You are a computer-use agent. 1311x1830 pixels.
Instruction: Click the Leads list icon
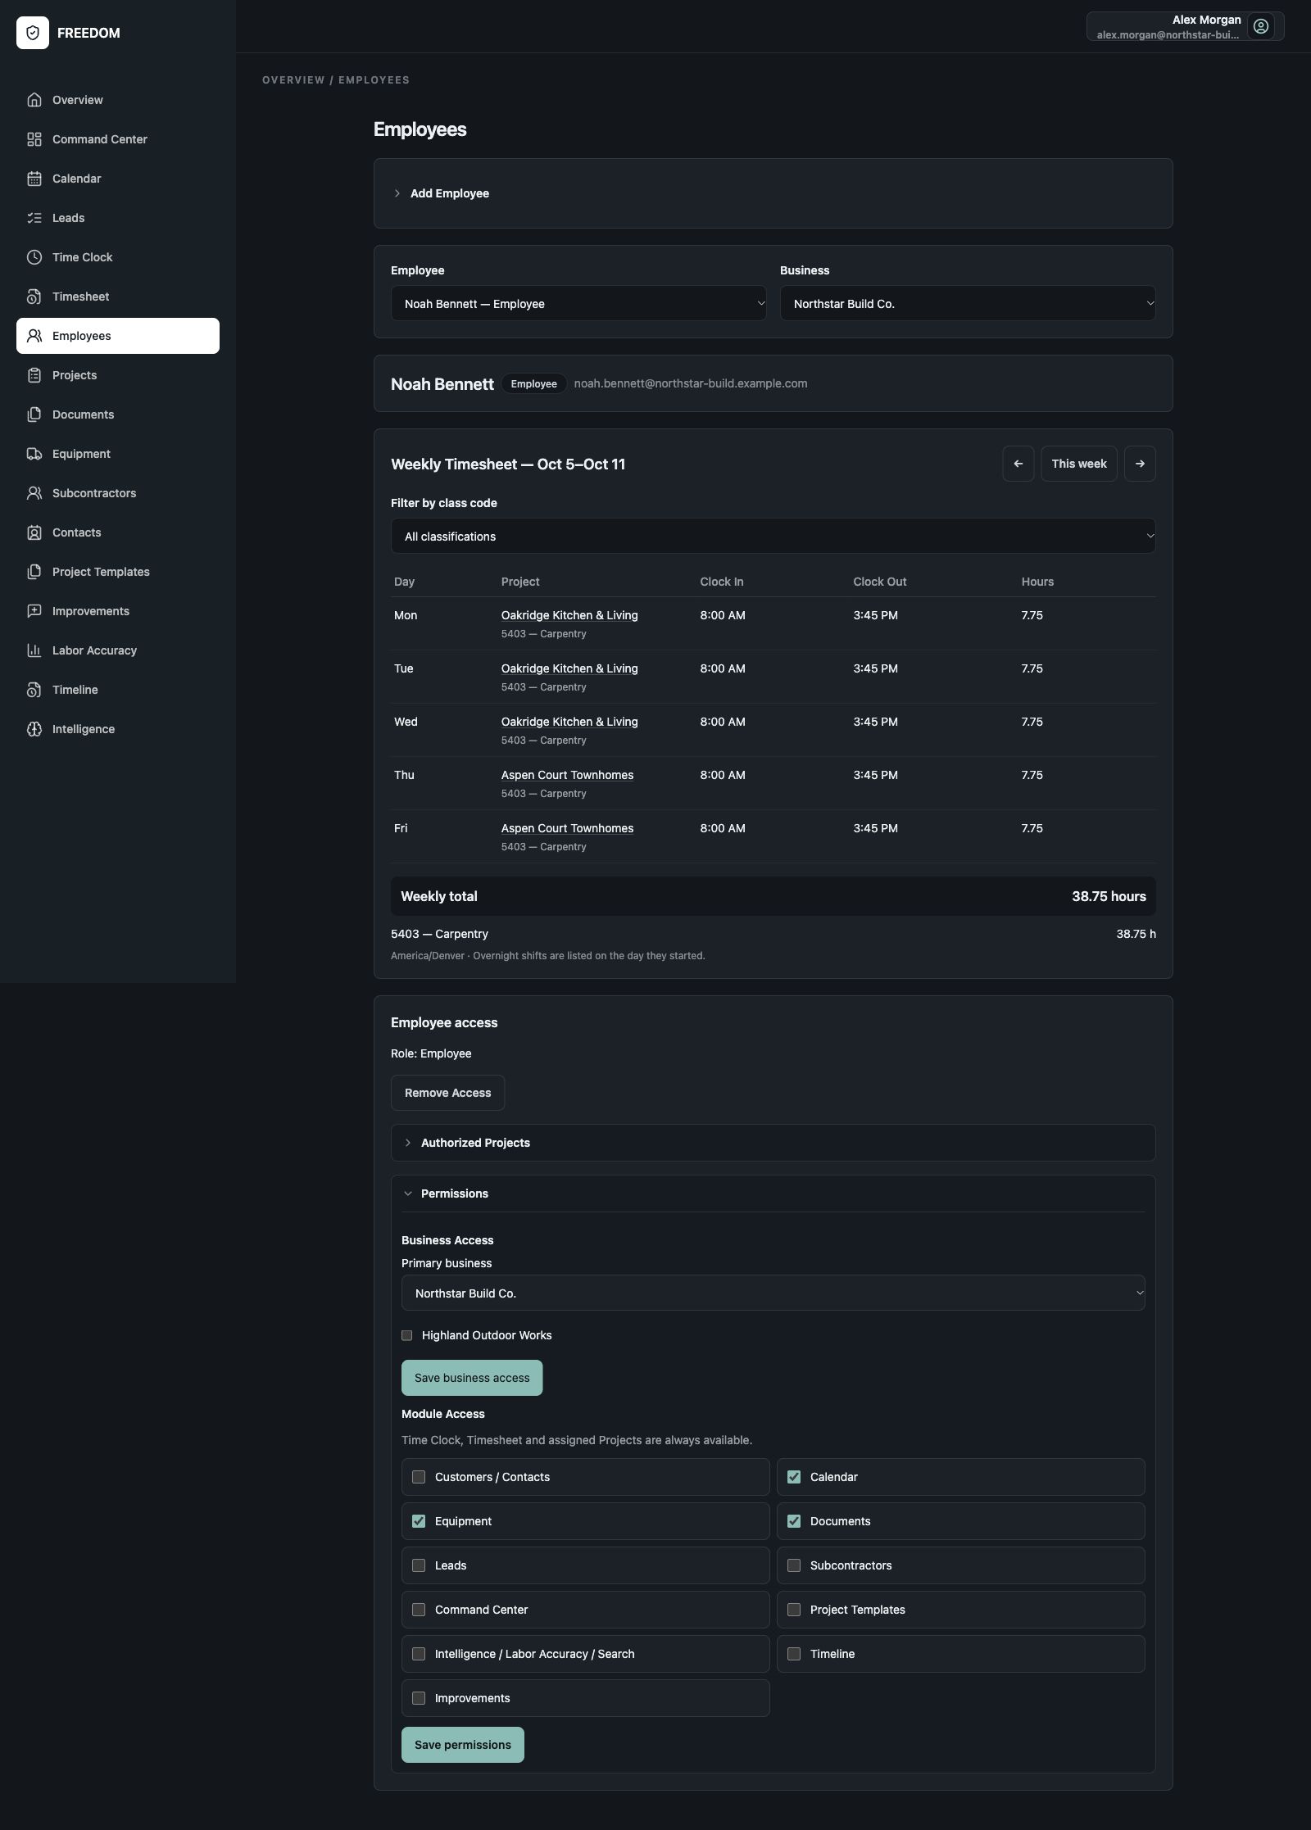tap(34, 218)
